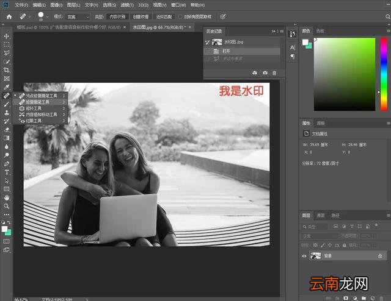Select the Blur tool
Image resolution: width=391 pixels, height=301 pixels.
click(x=7, y=147)
